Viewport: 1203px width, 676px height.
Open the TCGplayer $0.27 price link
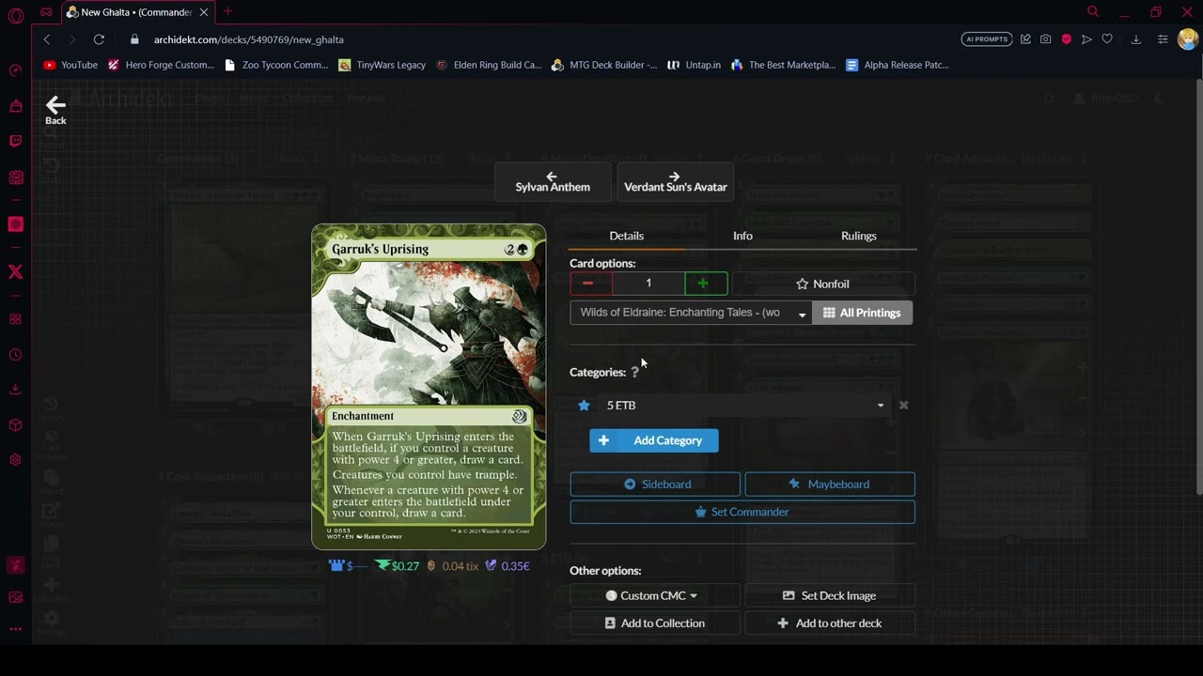pos(398,566)
